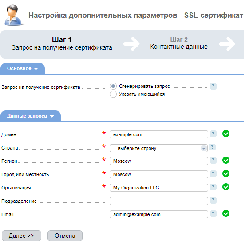Click the help icon next to the Домен field
Image resolution: width=245 pixels, height=244 pixels.
(x=213, y=134)
